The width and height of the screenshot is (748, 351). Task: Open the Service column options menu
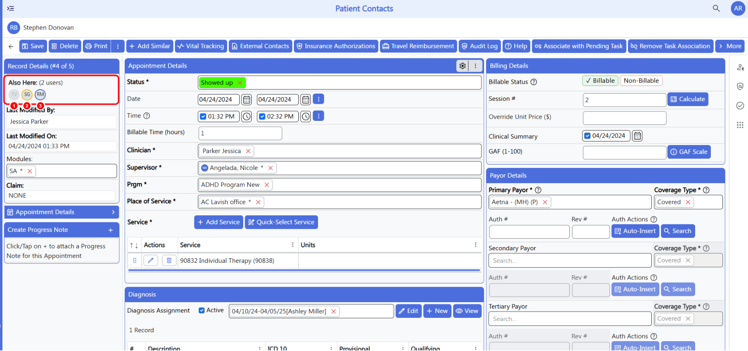point(292,245)
